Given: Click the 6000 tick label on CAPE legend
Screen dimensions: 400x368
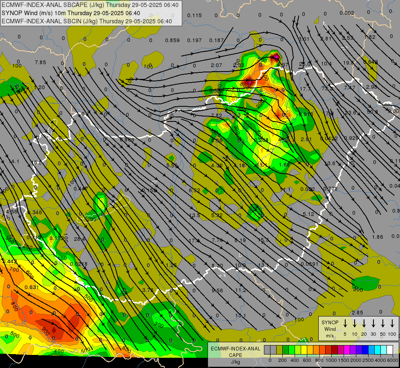Looking at the screenshot, I should tap(392, 360).
